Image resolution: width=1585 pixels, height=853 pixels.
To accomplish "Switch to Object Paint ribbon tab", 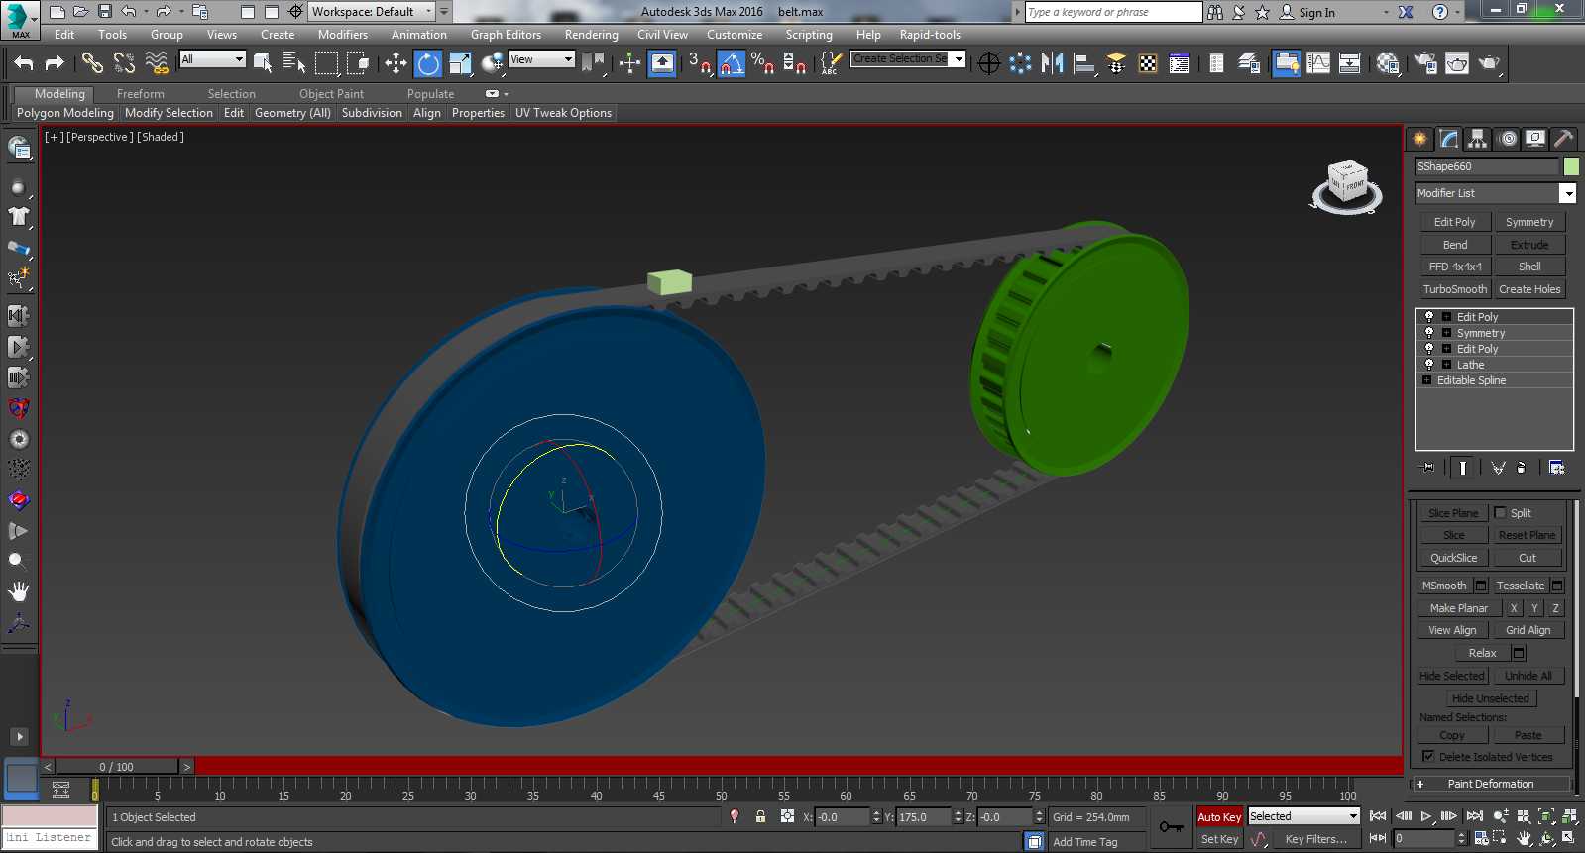I will click(x=331, y=94).
